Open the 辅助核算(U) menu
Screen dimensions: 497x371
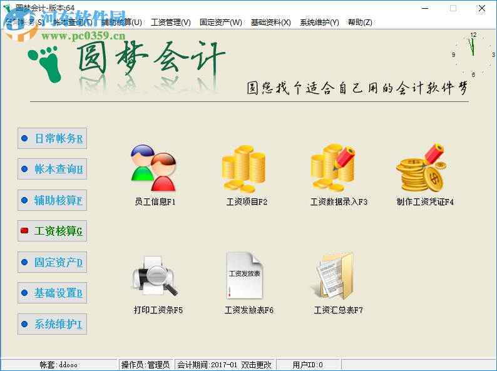tap(121, 23)
